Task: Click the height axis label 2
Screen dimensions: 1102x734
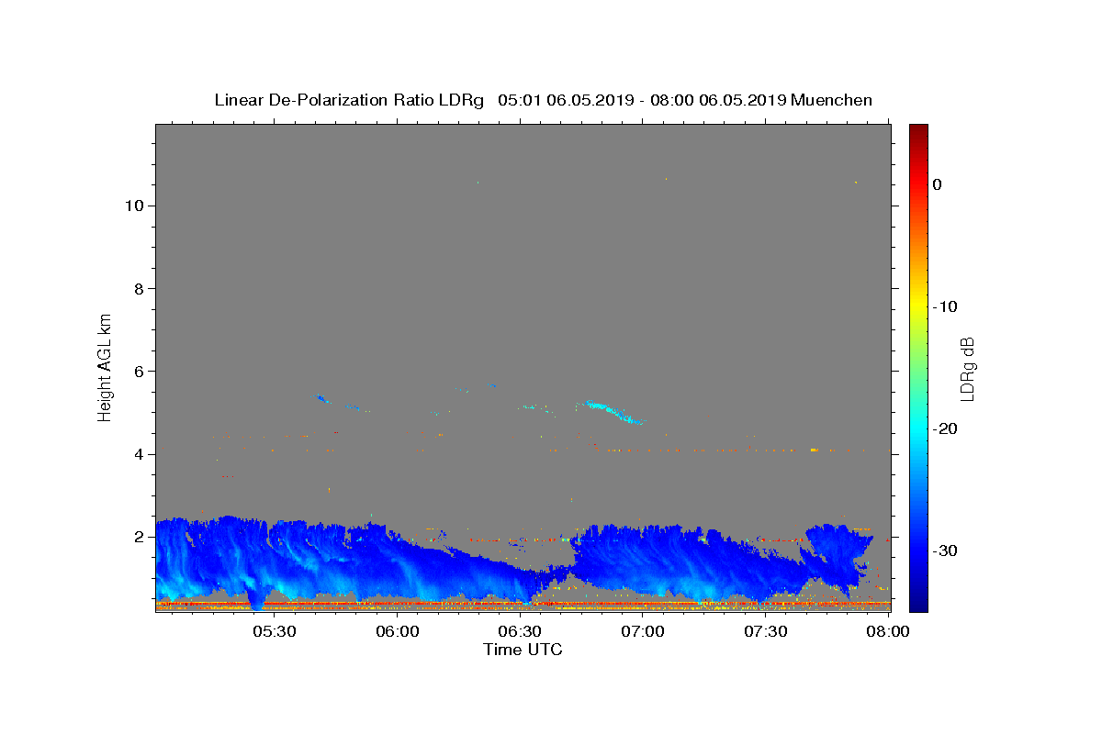Action: click(139, 537)
